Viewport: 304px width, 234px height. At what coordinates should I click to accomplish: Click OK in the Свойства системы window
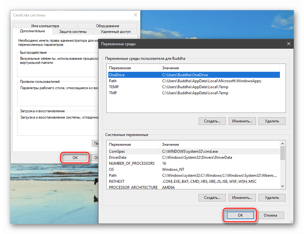pos(75,158)
